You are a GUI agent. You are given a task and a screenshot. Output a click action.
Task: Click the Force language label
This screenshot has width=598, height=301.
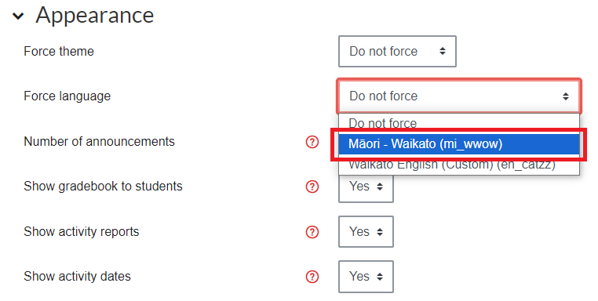click(x=67, y=96)
